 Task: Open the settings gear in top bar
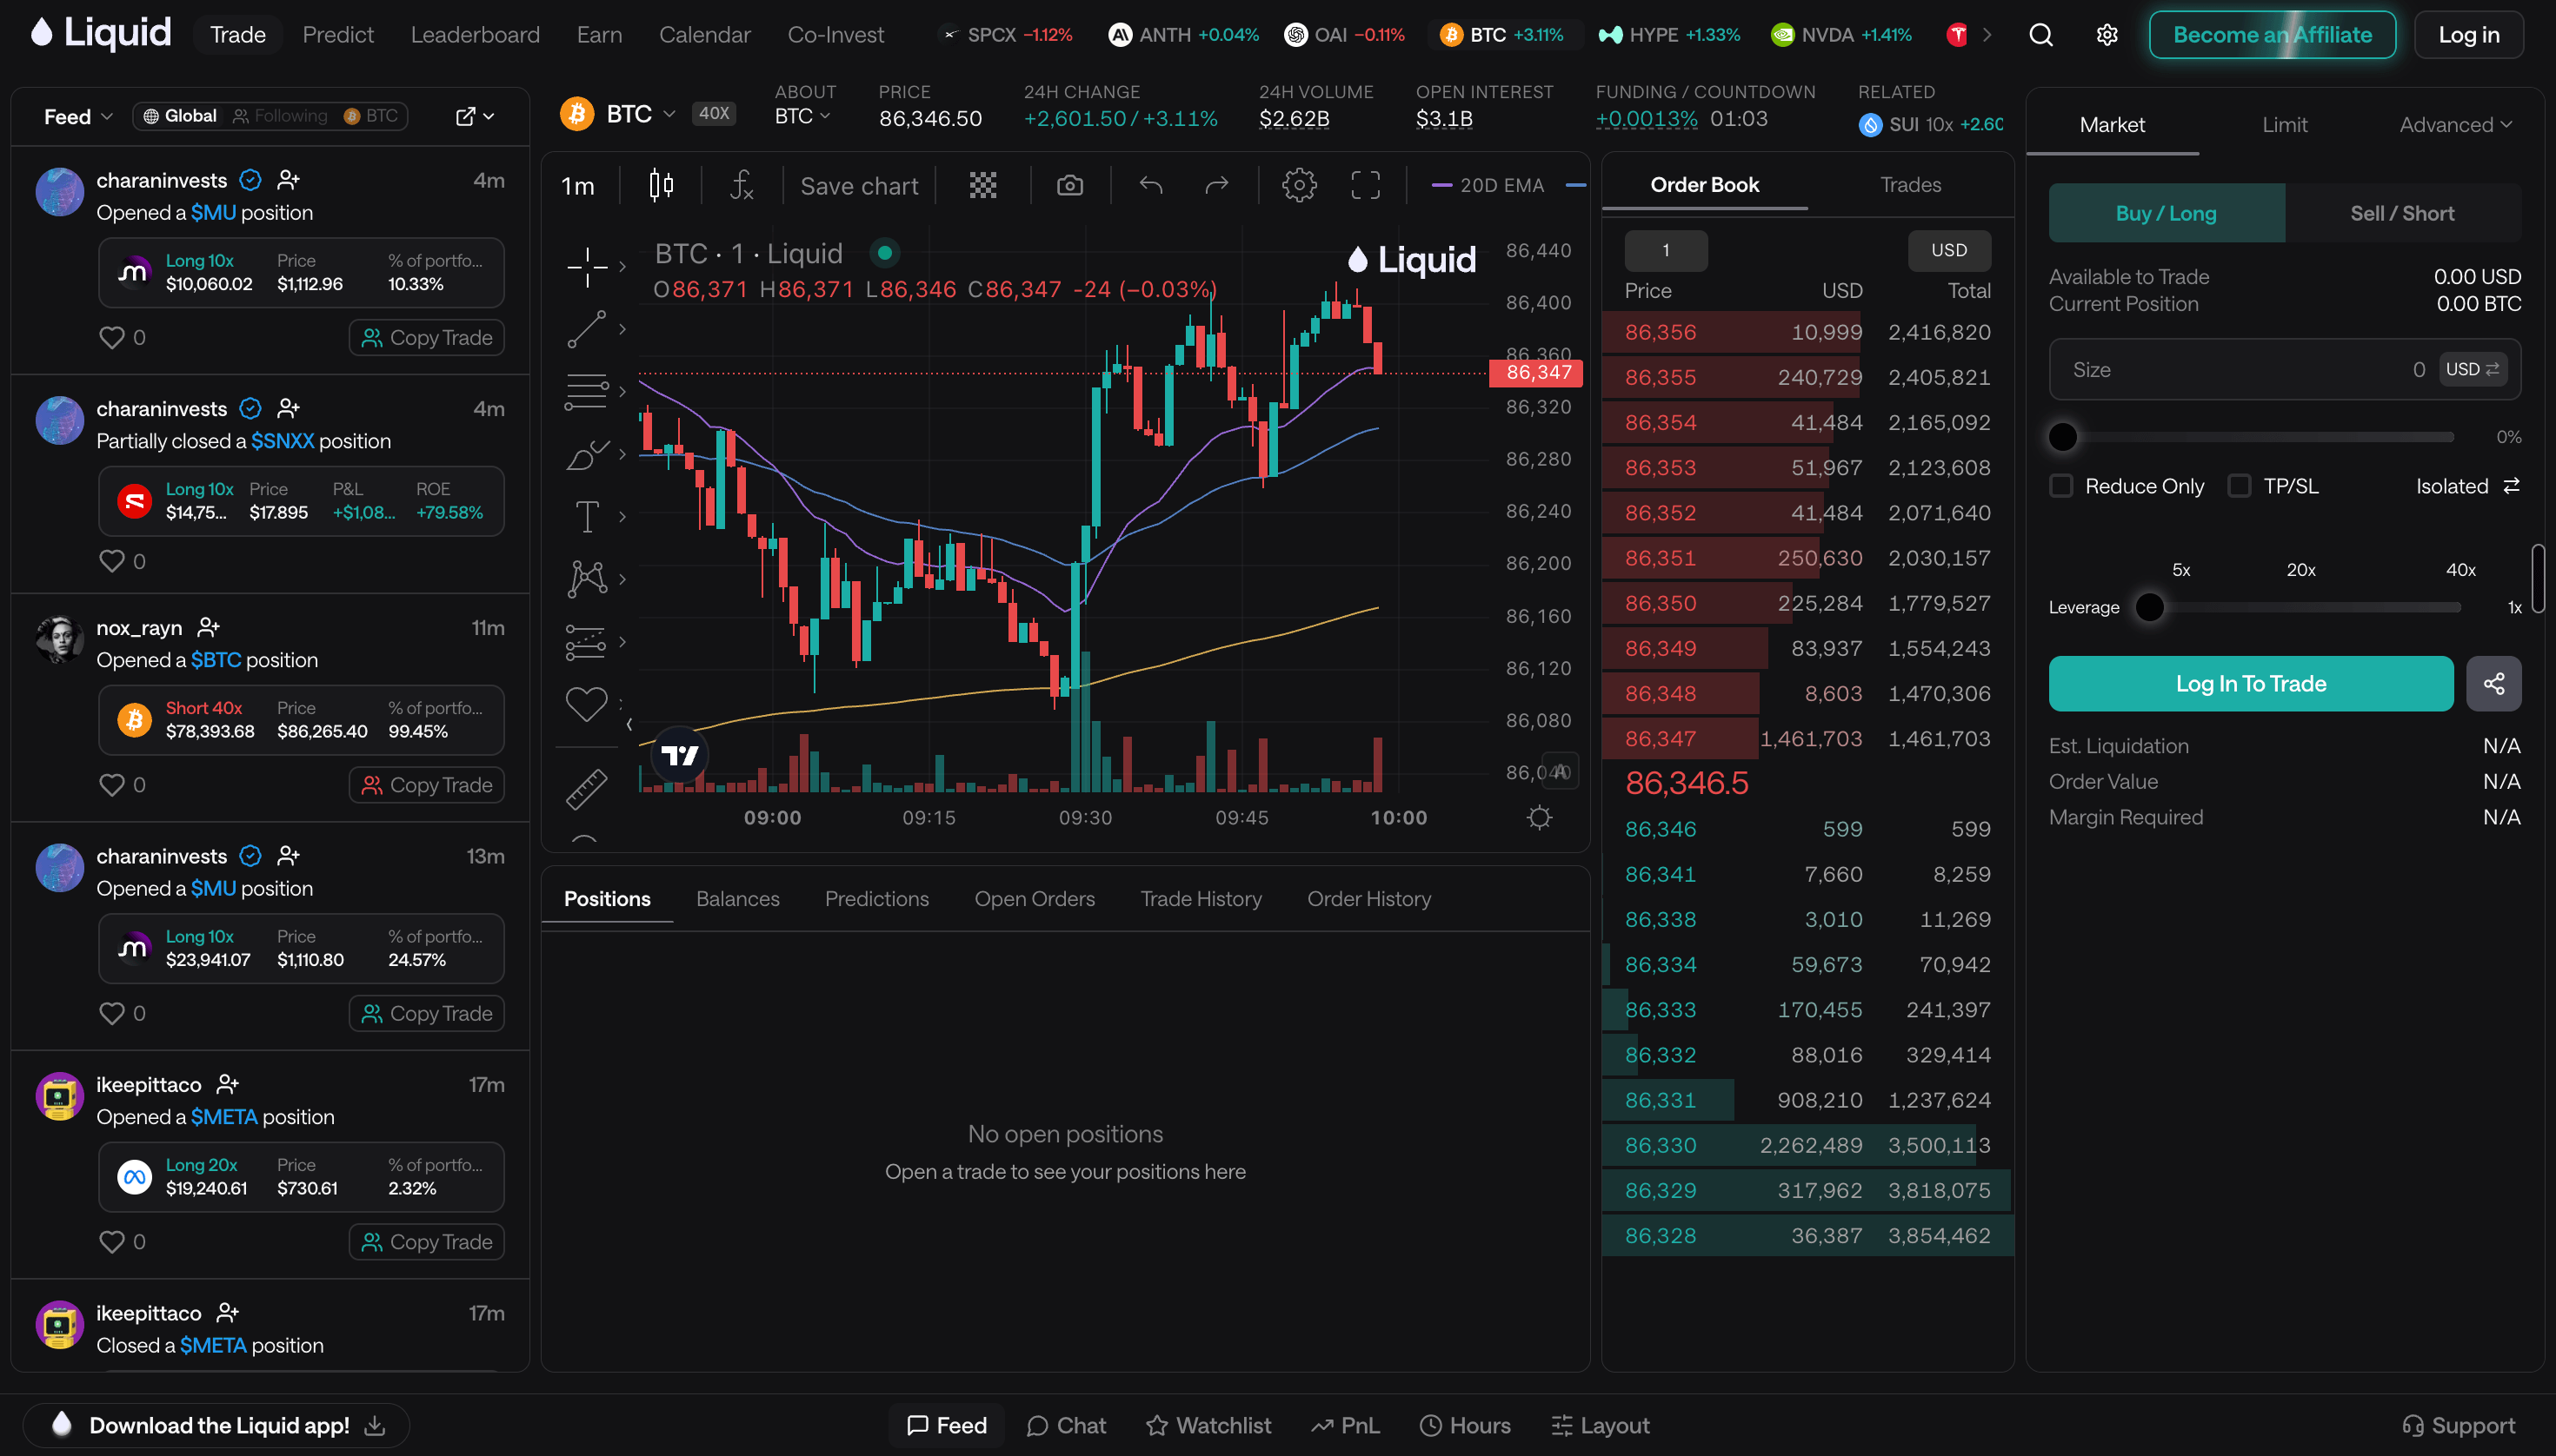click(2107, 35)
